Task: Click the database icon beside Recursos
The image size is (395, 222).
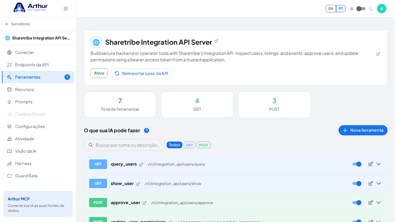Action: (x=10, y=89)
